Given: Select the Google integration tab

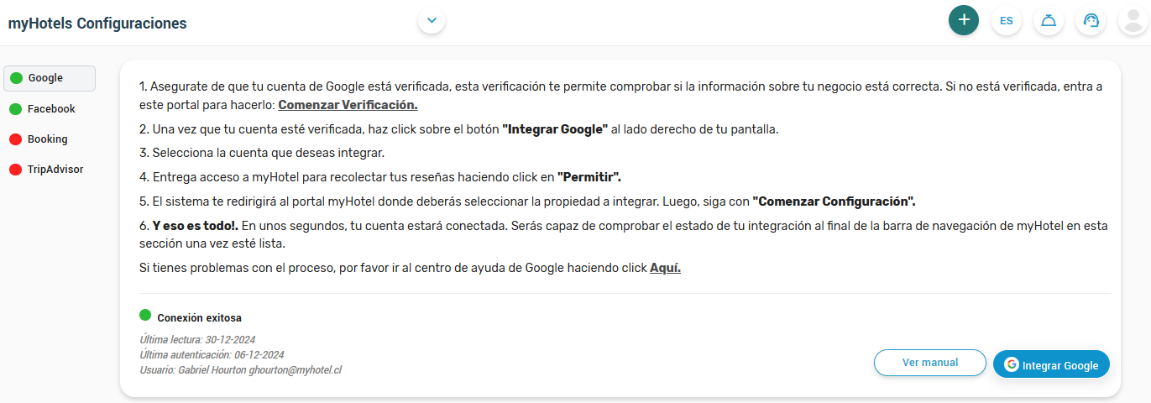Looking at the screenshot, I should pyautogui.click(x=50, y=78).
